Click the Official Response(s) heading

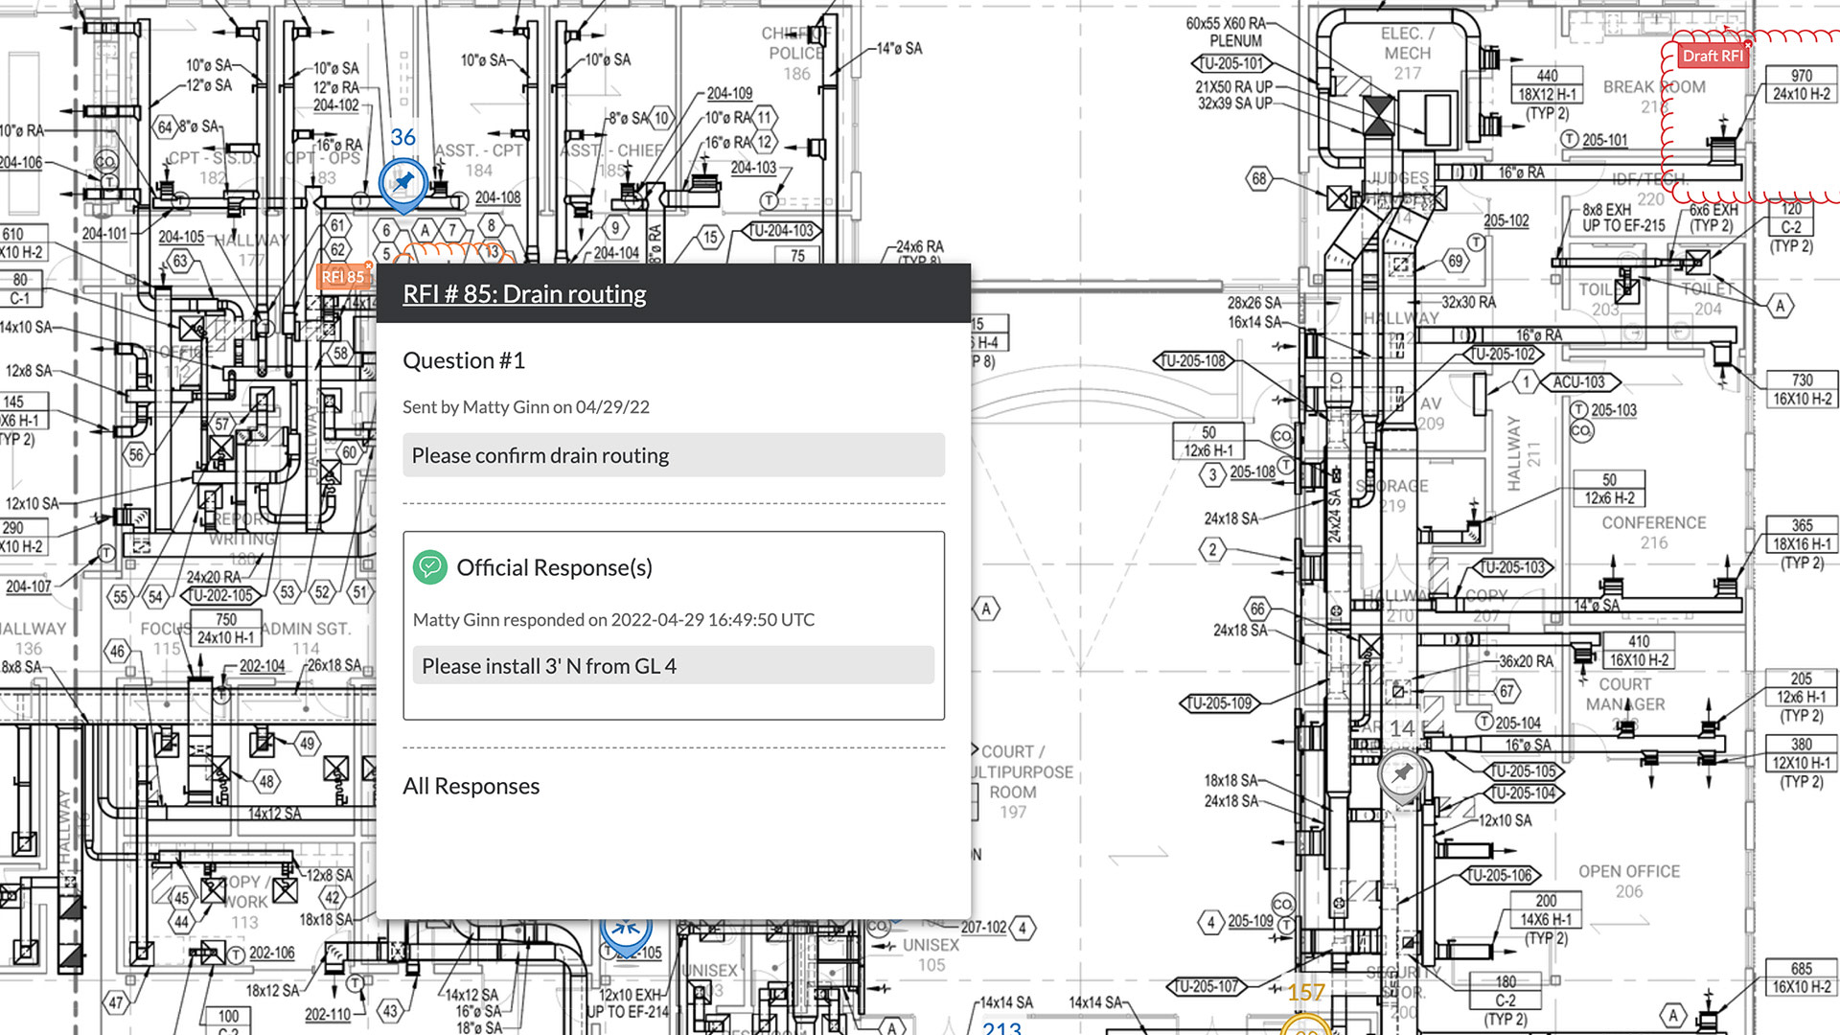pos(554,567)
